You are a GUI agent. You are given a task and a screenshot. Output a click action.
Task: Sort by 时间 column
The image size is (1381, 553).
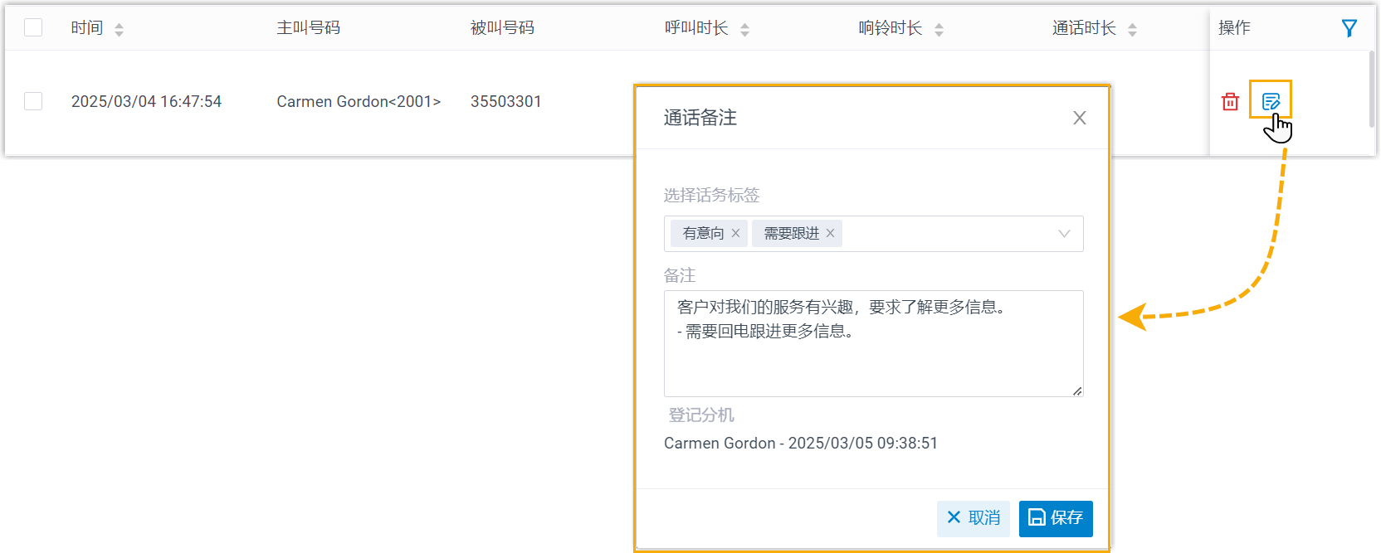pyautogui.click(x=119, y=30)
